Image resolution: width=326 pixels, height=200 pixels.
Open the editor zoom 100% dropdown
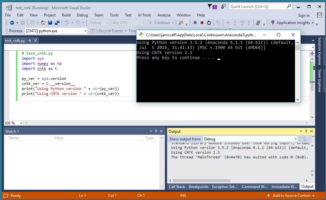(13, 123)
